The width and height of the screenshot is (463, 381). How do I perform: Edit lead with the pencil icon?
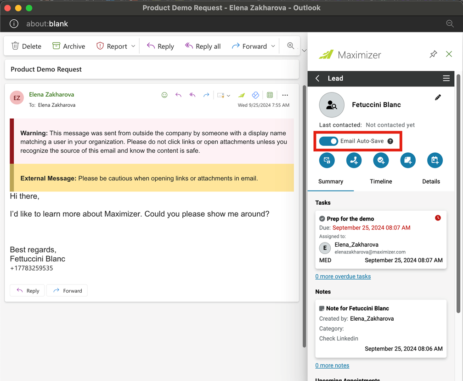coord(438,98)
